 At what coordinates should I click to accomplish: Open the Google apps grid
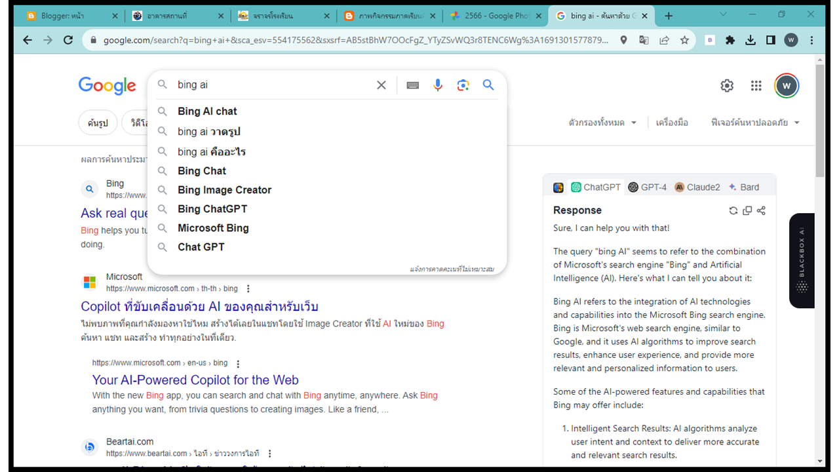(756, 85)
